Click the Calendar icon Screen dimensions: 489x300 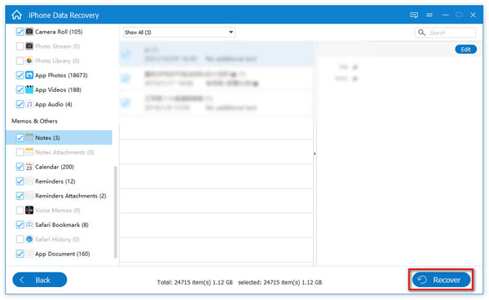click(x=29, y=167)
